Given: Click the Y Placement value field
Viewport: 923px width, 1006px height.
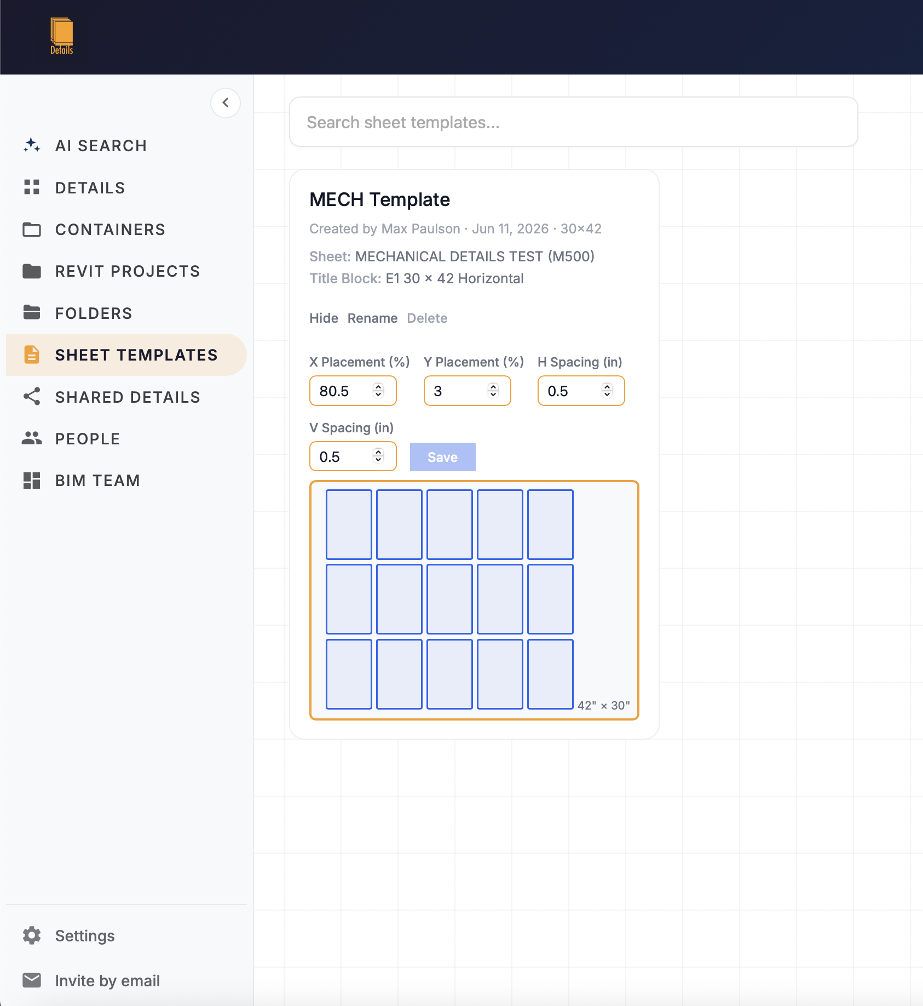Looking at the screenshot, I should click(x=467, y=391).
